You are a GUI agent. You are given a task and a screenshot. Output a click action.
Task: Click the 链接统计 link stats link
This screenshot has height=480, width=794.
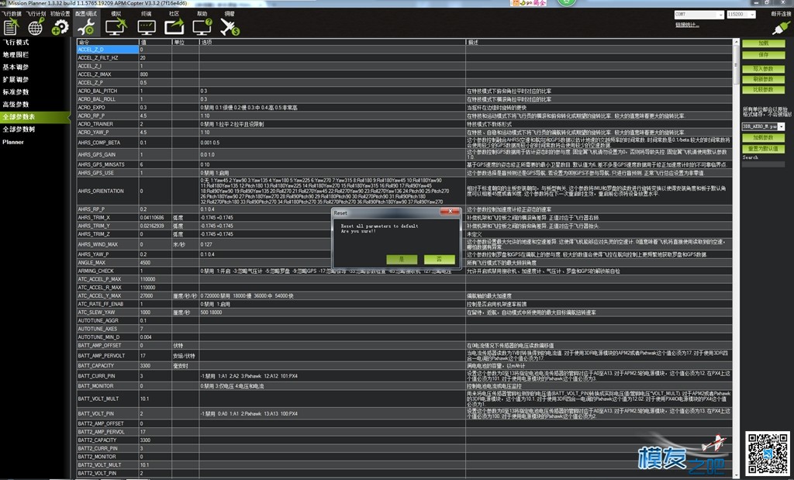687,24
